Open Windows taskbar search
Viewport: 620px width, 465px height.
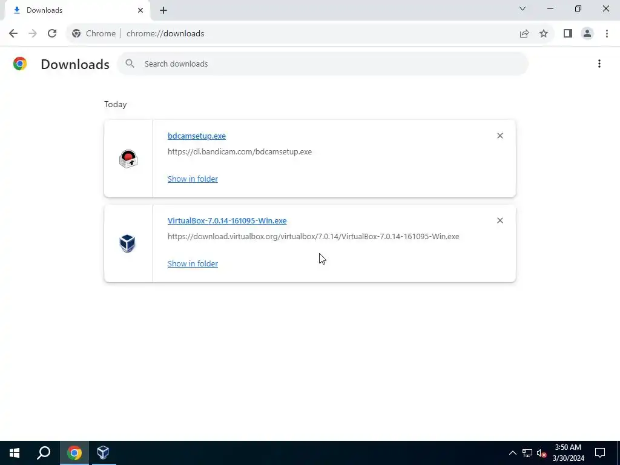[x=44, y=453]
